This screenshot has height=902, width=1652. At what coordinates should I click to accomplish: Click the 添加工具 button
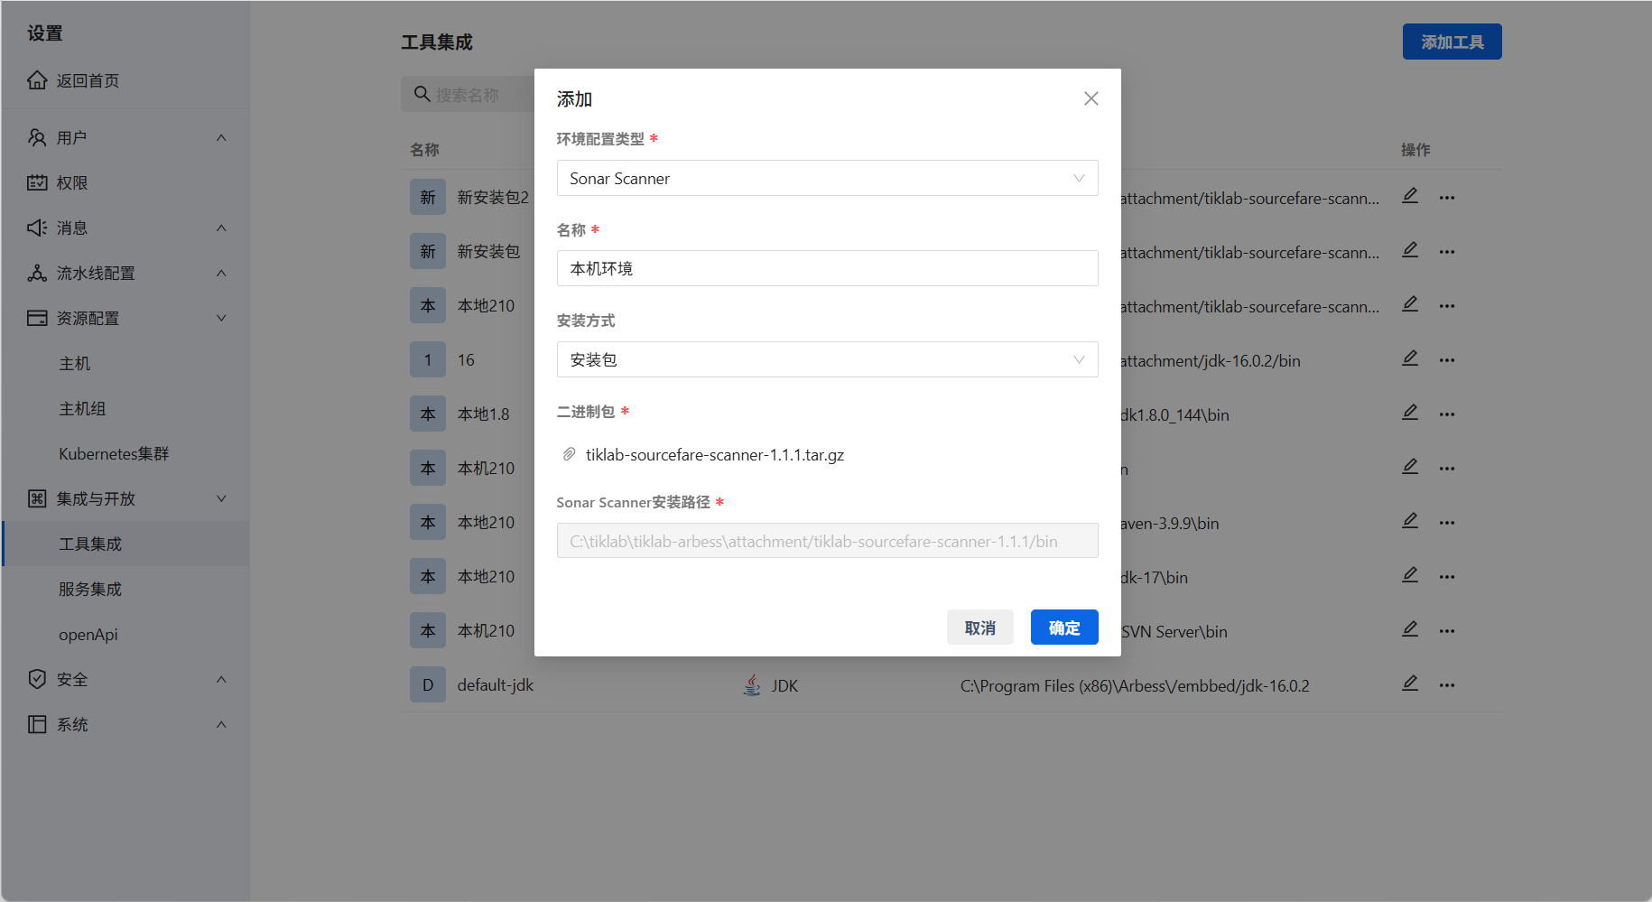point(1452,42)
